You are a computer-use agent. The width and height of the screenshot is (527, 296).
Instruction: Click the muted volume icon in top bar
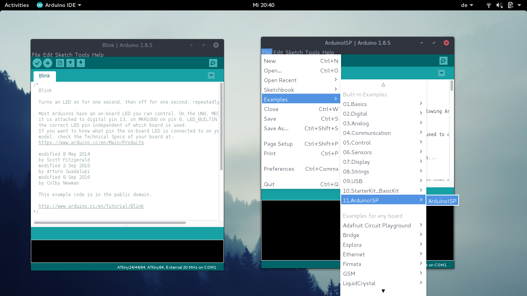(x=500, y=5)
